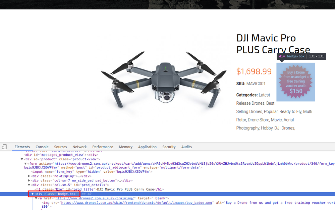
Task: Click the training voucher badge image
Action: pos(296,82)
